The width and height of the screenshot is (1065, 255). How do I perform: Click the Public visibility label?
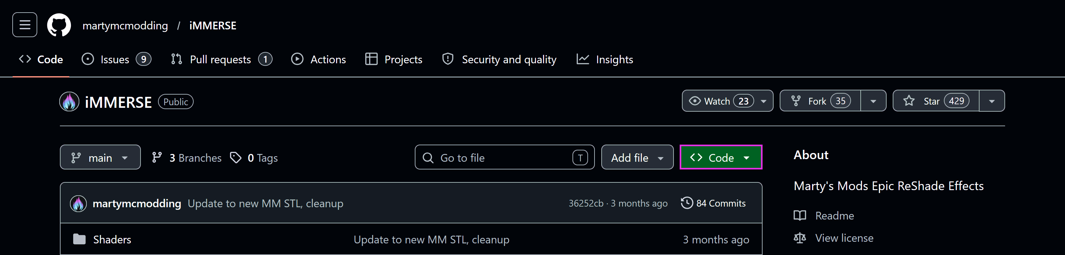coord(176,102)
